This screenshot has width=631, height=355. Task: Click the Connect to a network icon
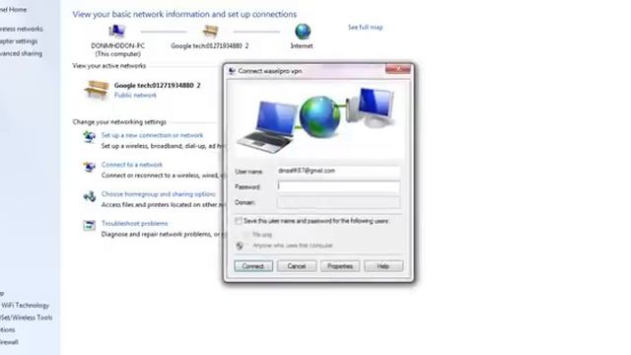click(x=89, y=167)
